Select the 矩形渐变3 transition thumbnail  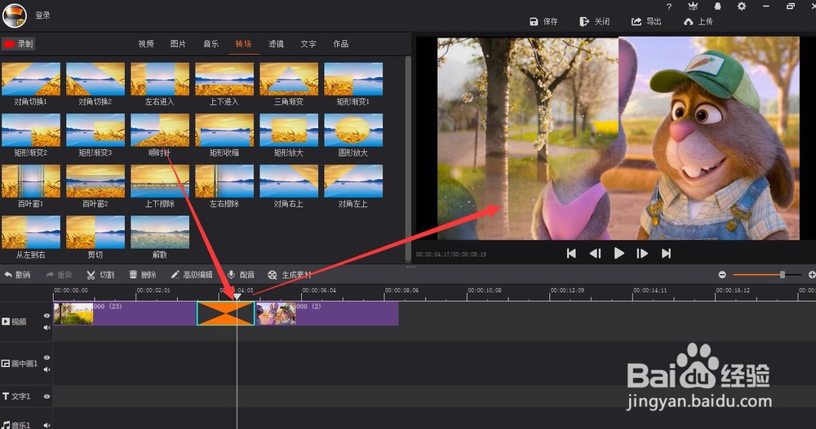tap(95, 130)
